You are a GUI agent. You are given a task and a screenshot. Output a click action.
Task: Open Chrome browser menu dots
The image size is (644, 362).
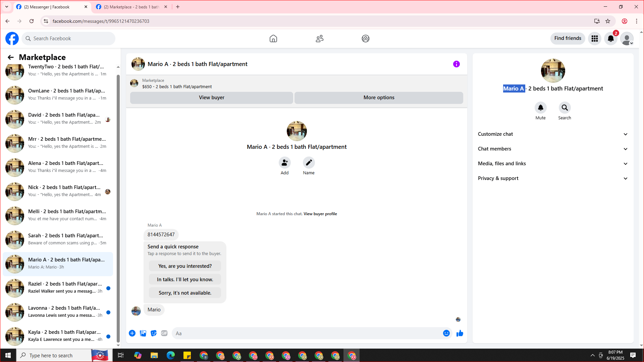(x=637, y=21)
